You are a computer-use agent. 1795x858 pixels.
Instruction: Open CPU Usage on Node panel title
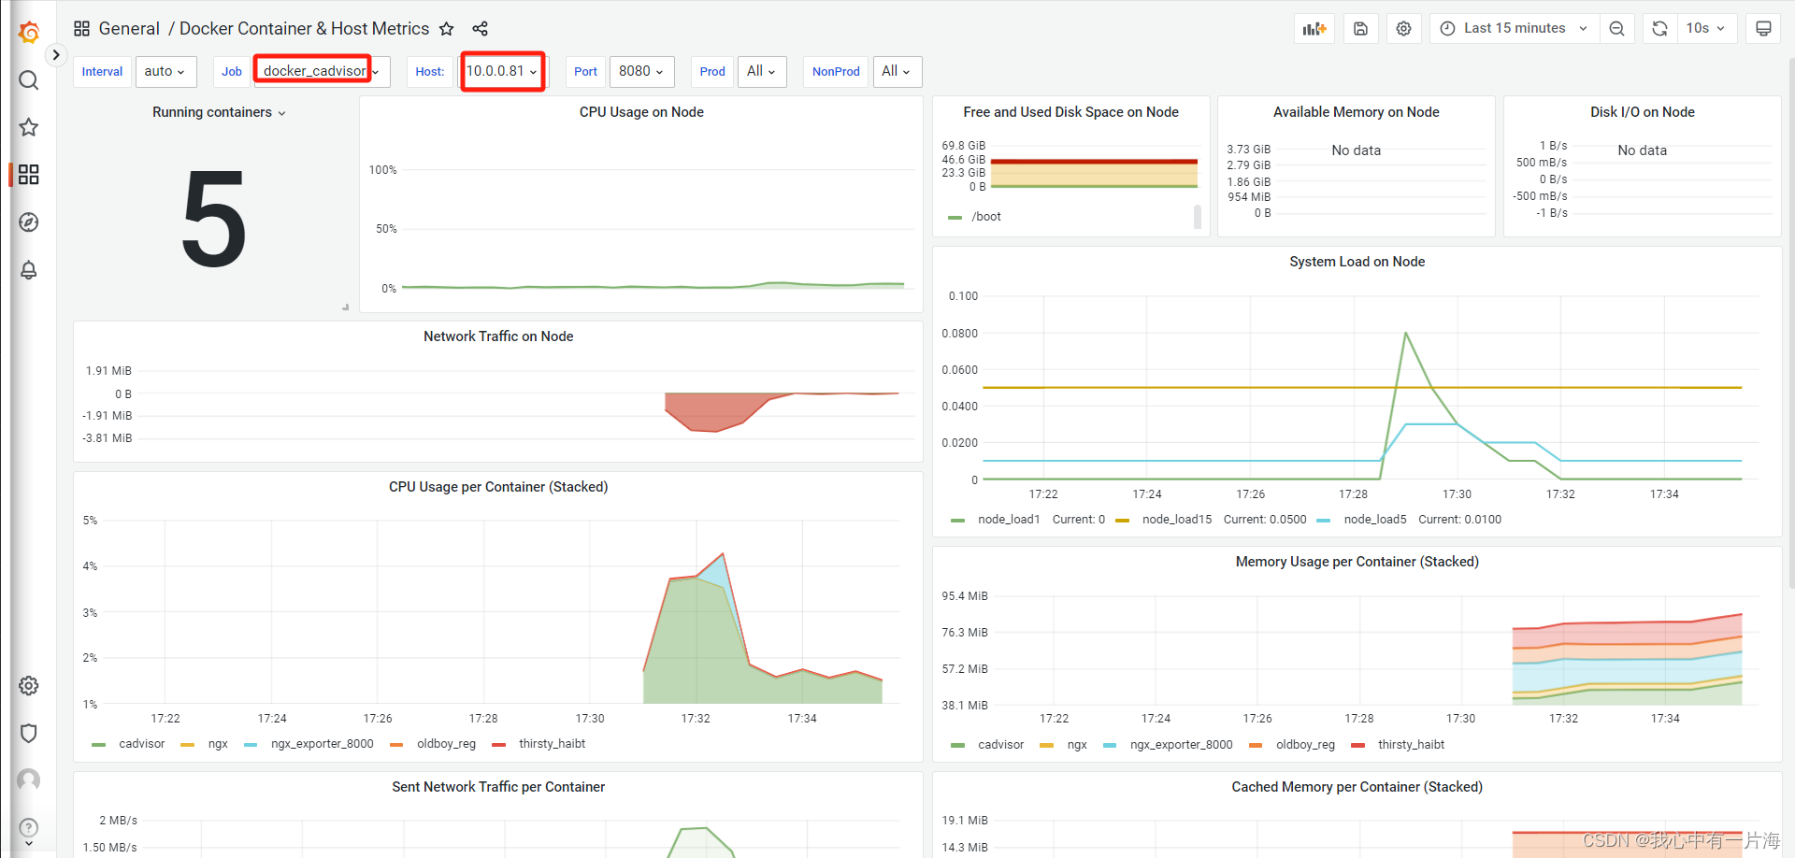(x=641, y=112)
